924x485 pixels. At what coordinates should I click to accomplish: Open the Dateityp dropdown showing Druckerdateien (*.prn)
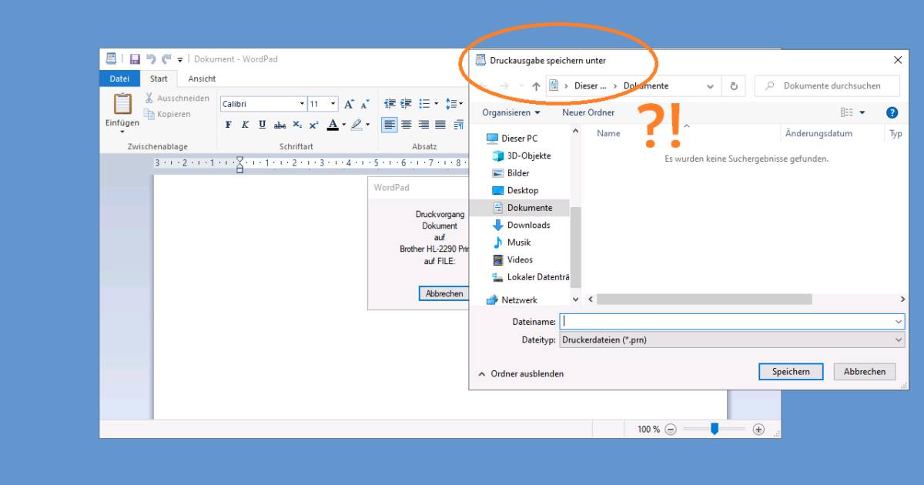coord(896,339)
